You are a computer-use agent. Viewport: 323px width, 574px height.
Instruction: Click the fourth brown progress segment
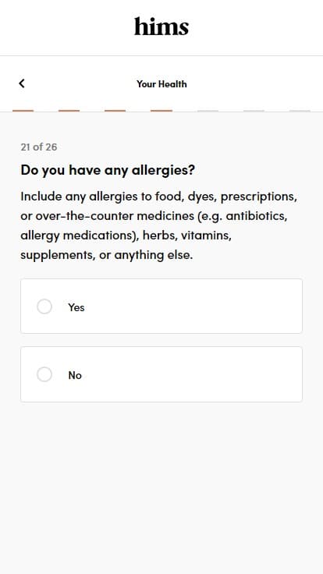[x=161, y=111]
